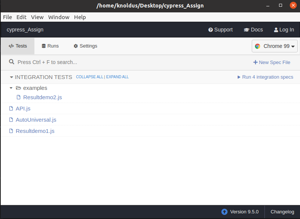The image size is (300, 219).
Task: Click the Runs database icon
Action: point(44,46)
